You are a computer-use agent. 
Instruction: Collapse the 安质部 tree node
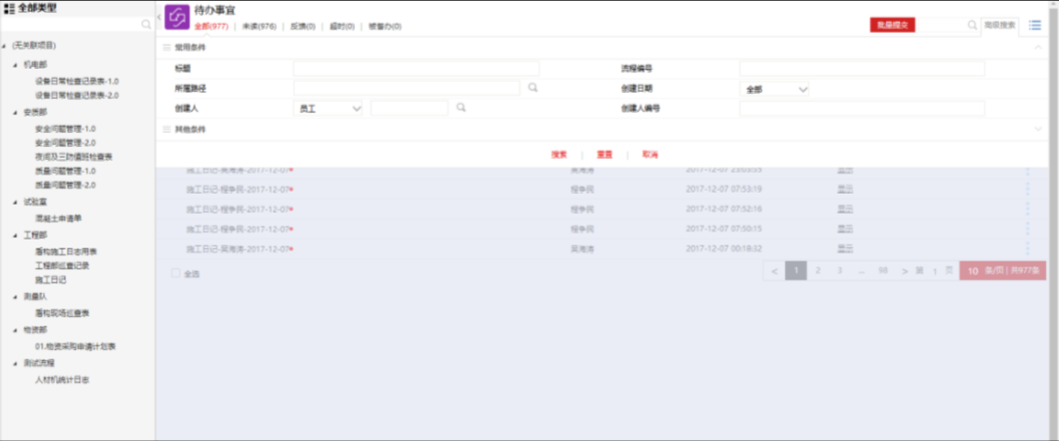[15, 112]
